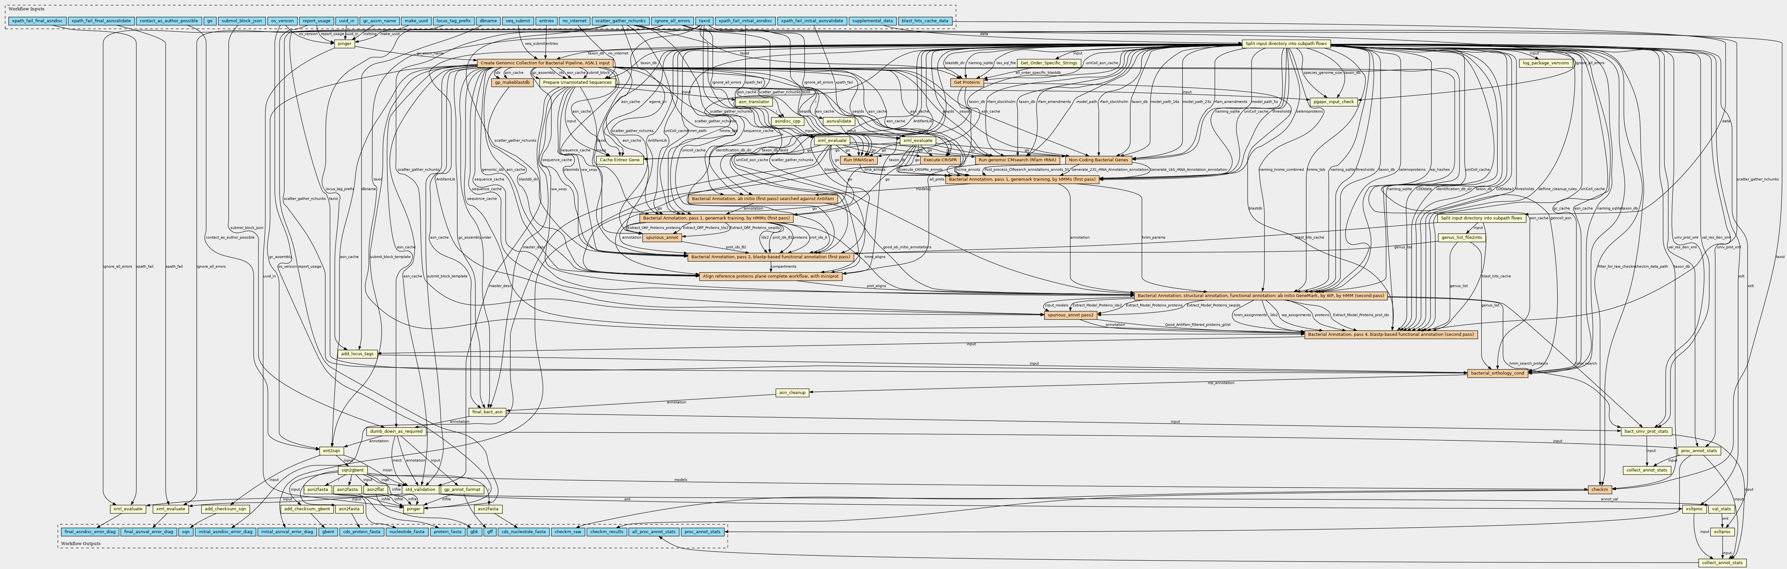This screenshot has height=569, width=1787.
Task: Click the dumb_down_as_required node
Action: [x=396, y=432]
